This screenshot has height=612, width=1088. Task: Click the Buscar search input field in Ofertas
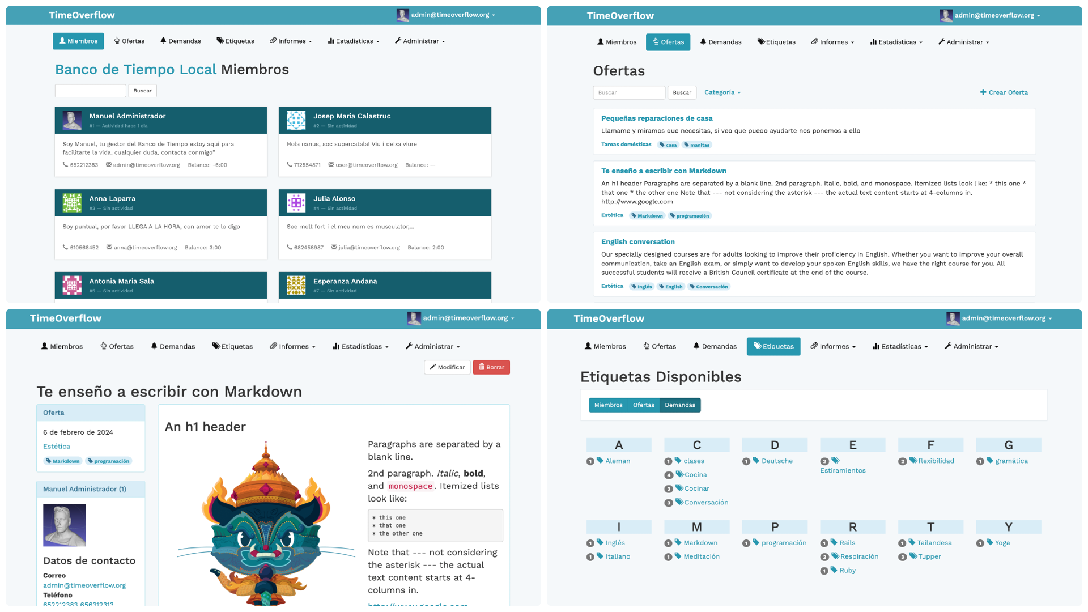[629, 92]
